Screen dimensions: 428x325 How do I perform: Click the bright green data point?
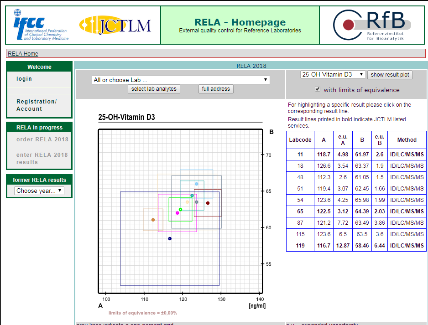click(181, 210)
